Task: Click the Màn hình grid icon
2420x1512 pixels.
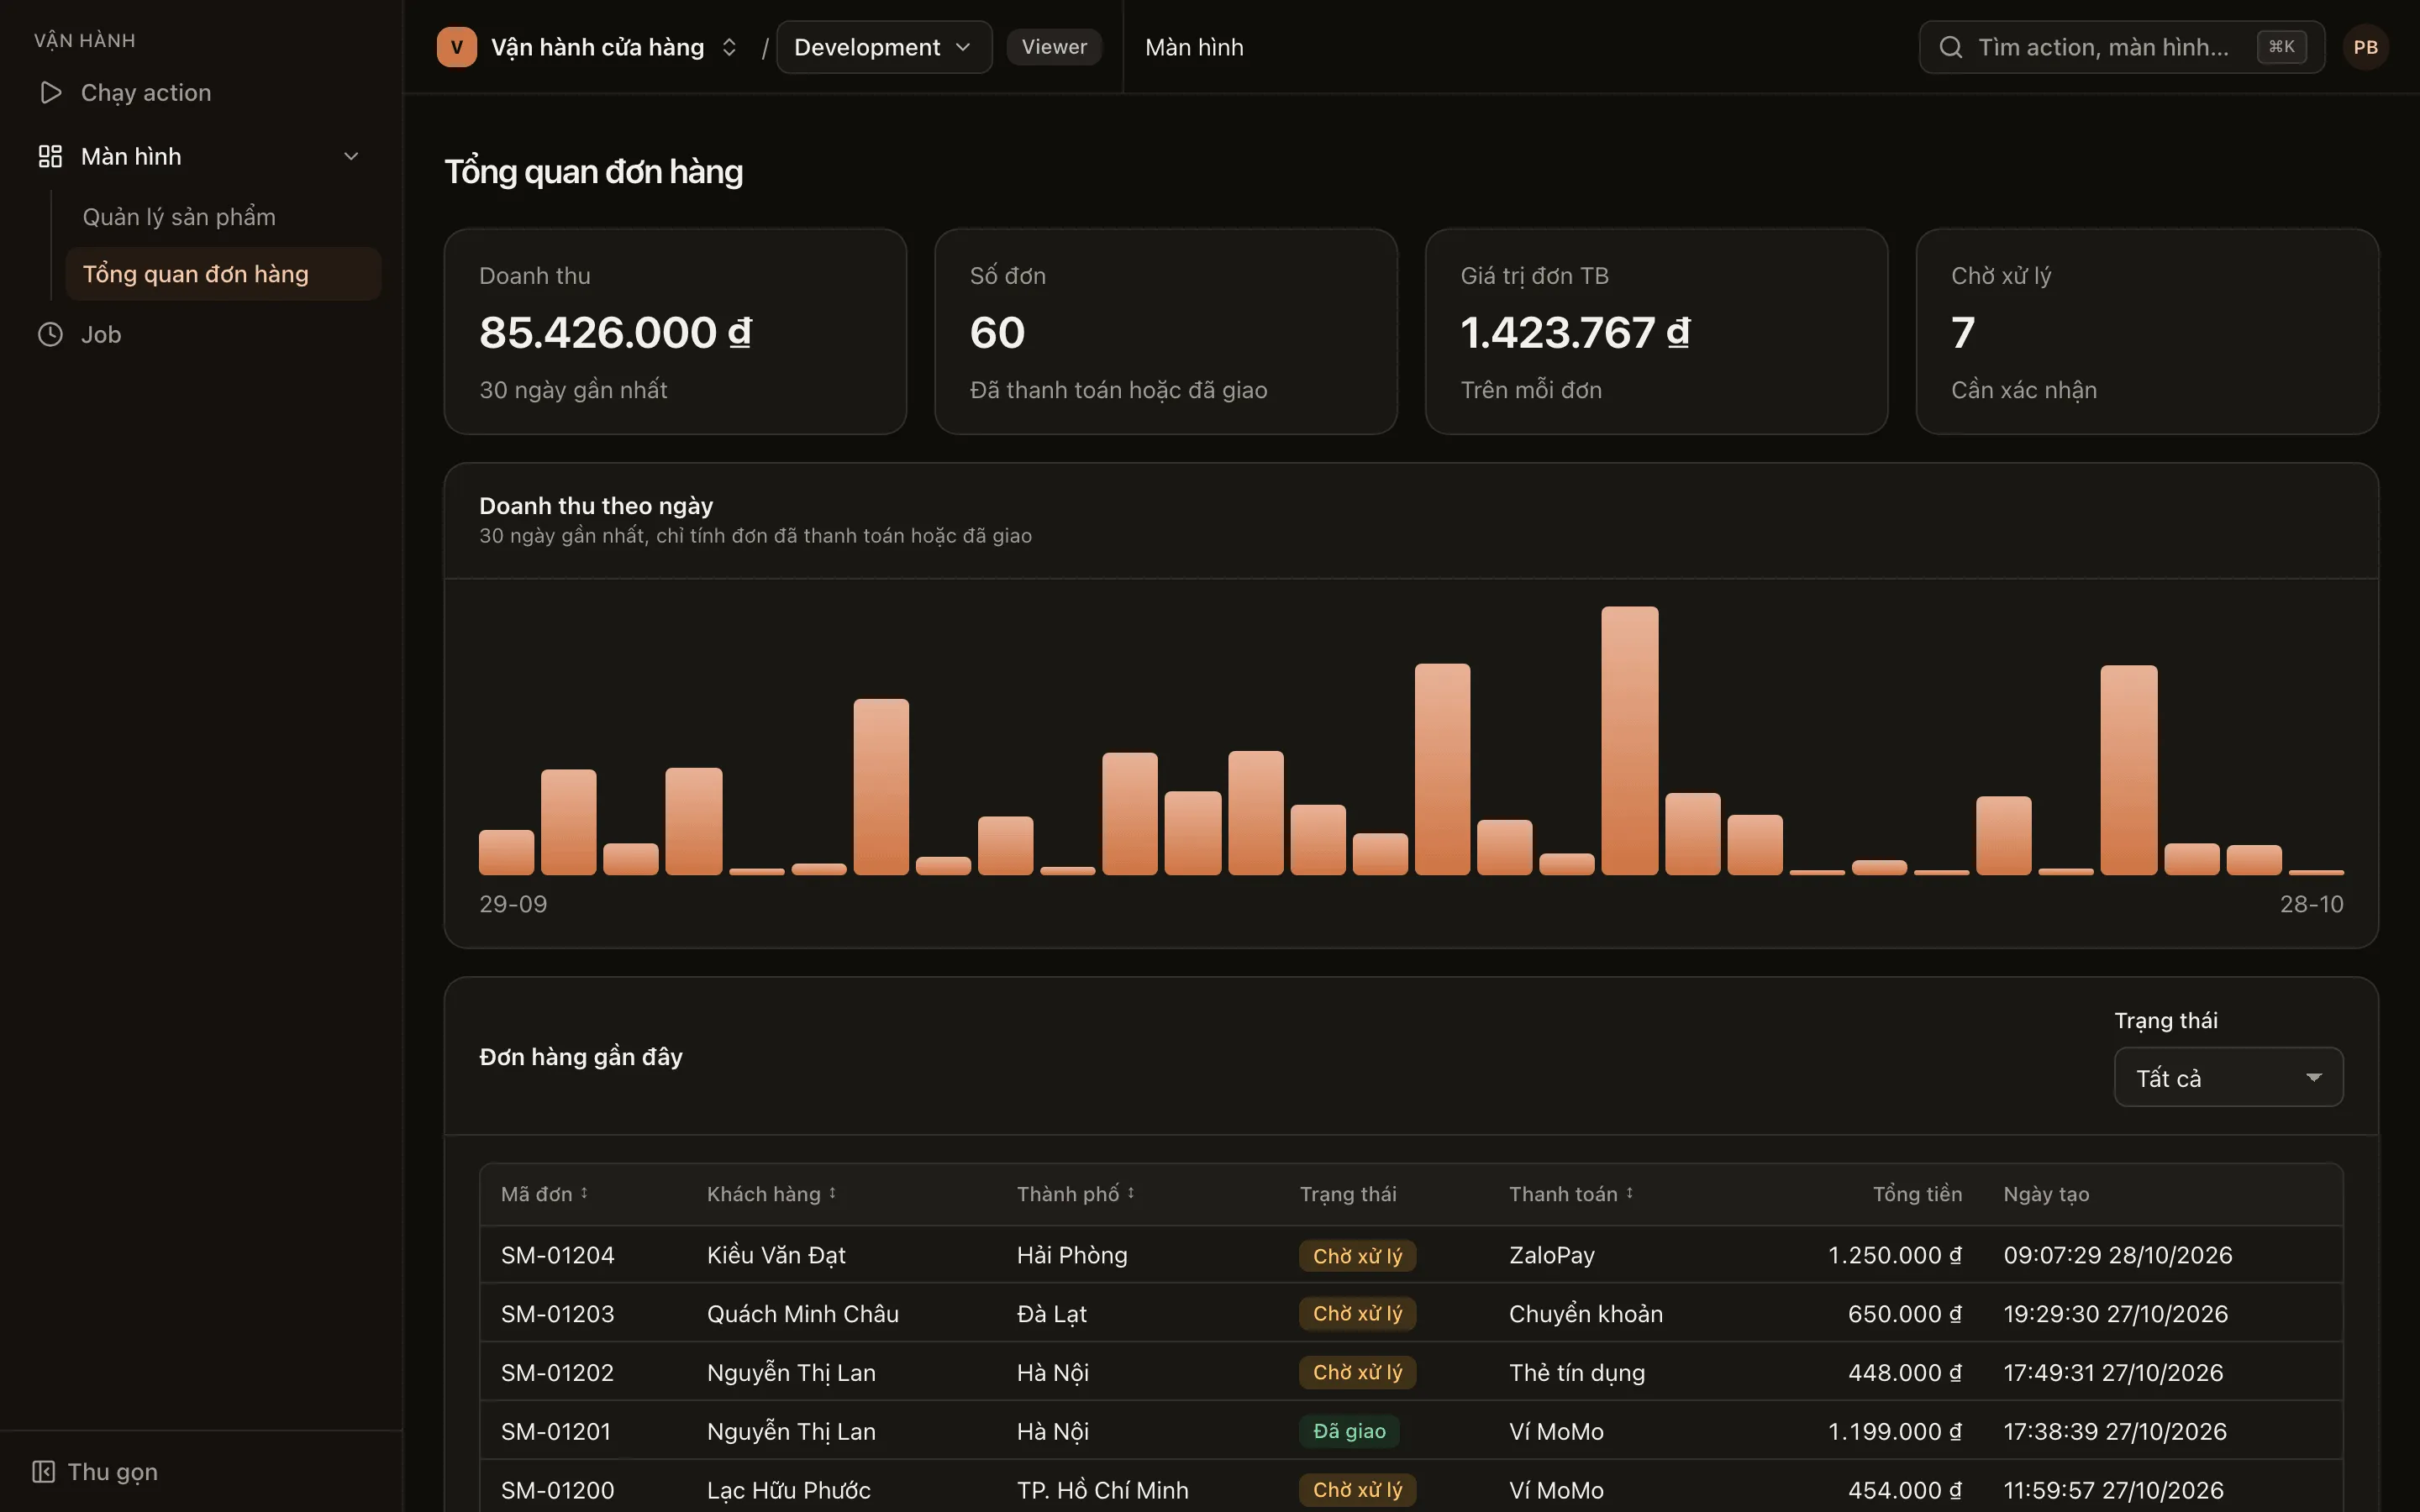Action: click(50, 157)
